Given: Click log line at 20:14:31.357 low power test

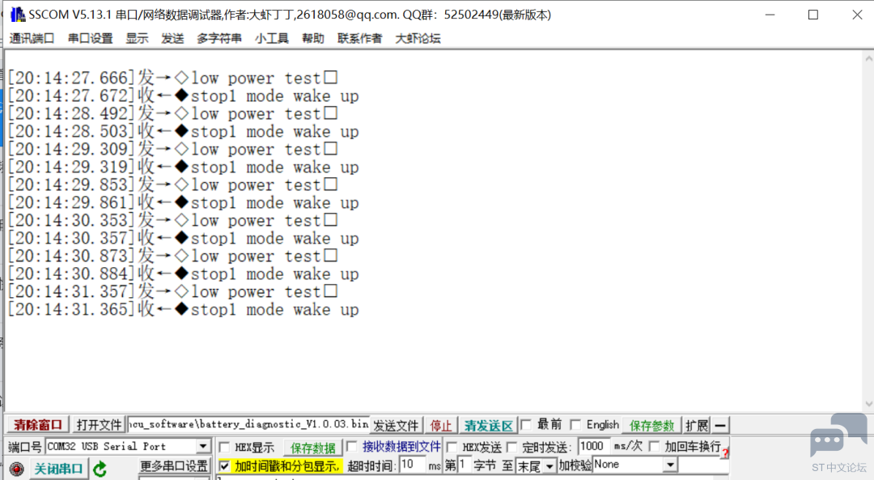Looking at the screenshot, I should pos(173,292).
